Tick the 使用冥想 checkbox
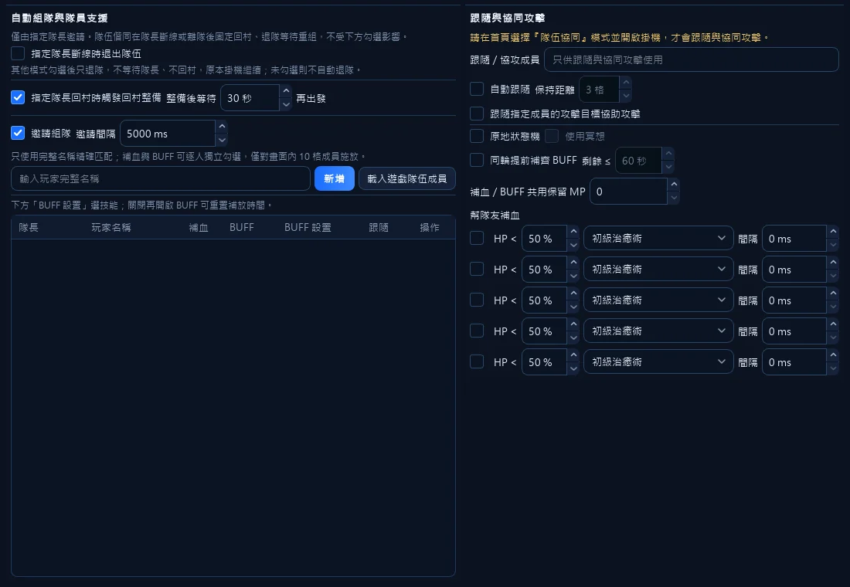The height and width of the screenshot is (587, 850). point(552,135)
